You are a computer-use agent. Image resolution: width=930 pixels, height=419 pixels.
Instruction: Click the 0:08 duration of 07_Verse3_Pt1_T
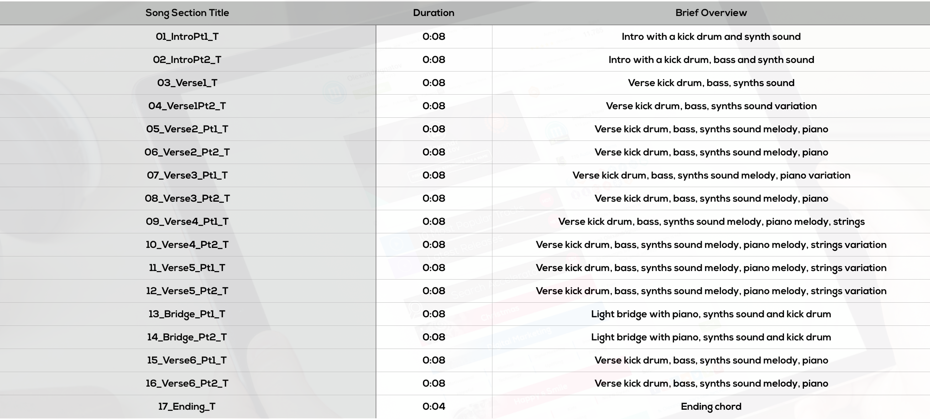coord(434,175)
